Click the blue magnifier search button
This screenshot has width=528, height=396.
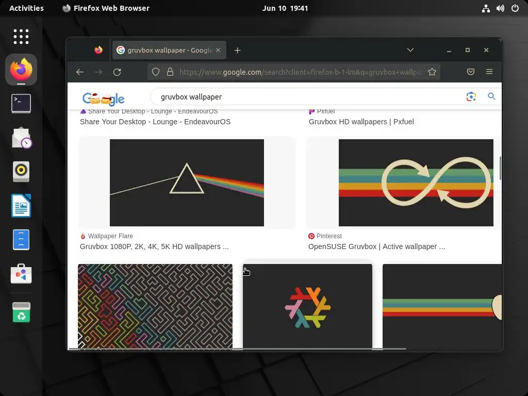click(x=491, y=96)
